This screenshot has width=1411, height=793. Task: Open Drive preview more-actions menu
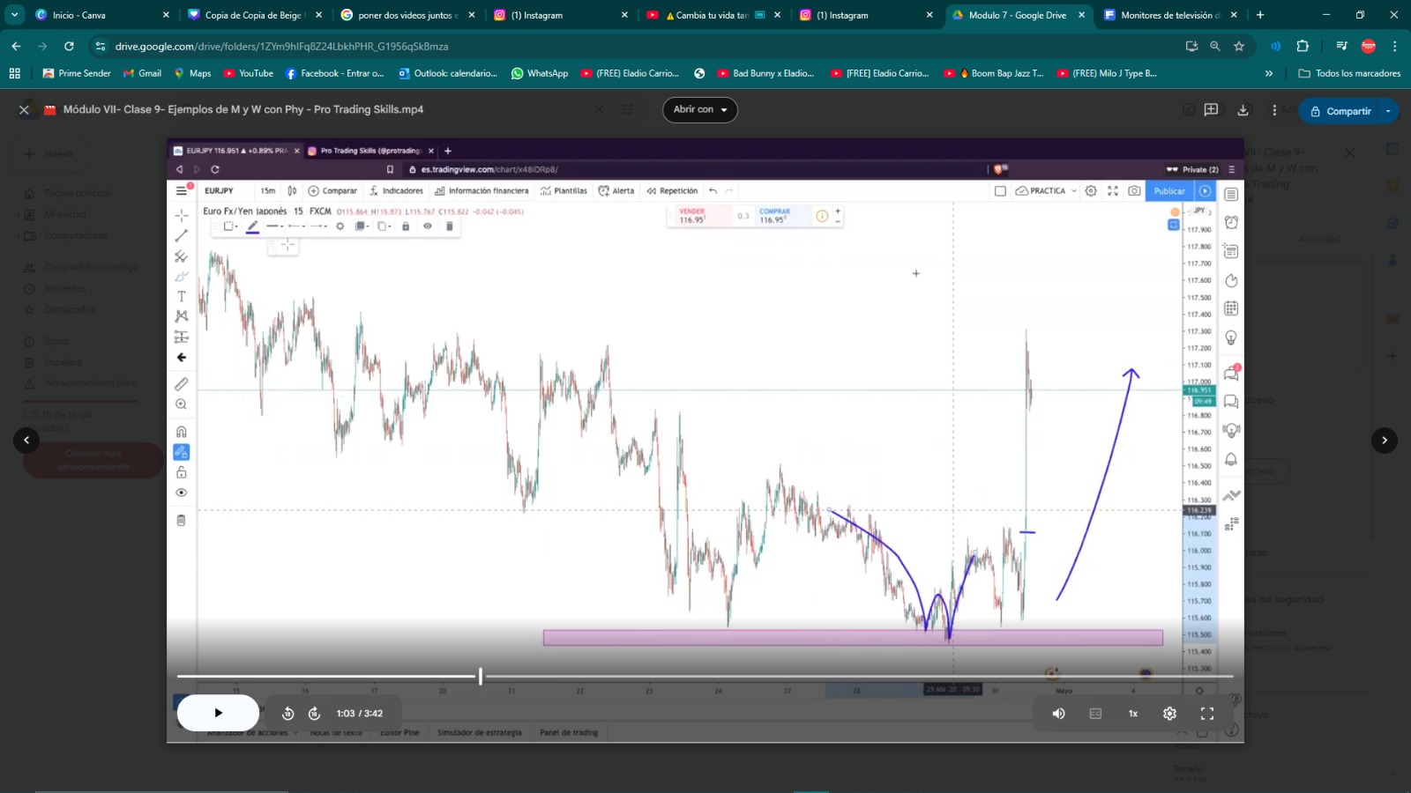(x=1274, y=110)
